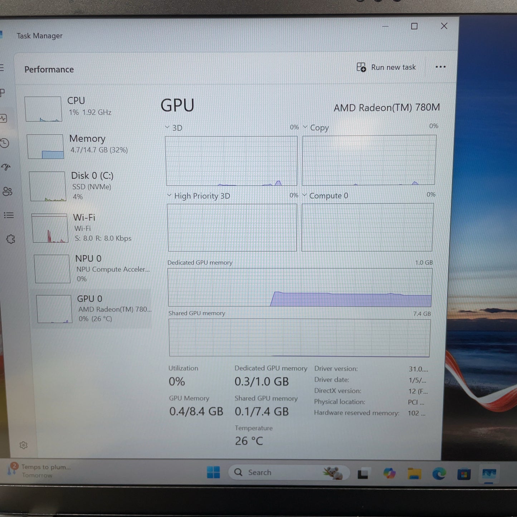
Task: Select the CPU performance entry
Action: tap(88, 108)
